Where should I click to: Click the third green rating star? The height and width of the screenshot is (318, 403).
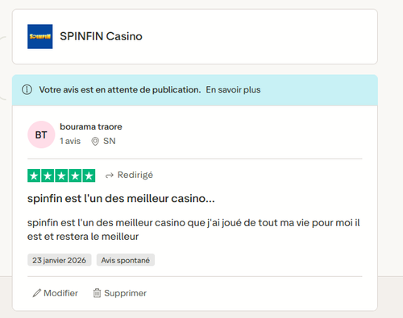click(61, 176)
